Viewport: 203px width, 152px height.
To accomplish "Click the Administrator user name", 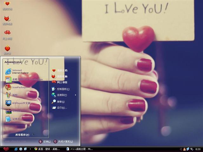I will (13, 62).
